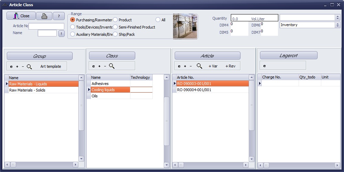
Task: Open the empty dropdown above Inventory
Action: pos(337,17)
